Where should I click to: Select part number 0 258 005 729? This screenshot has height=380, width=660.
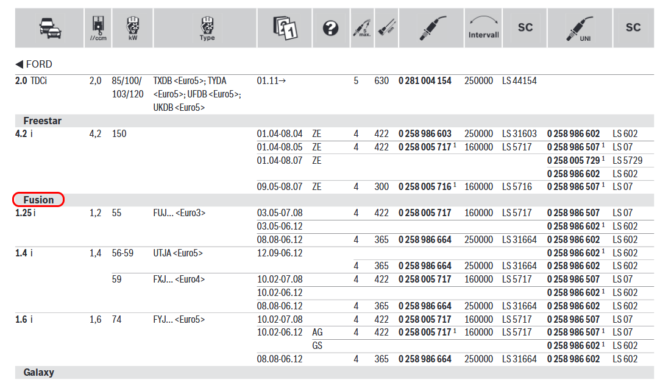click(573, 160)
